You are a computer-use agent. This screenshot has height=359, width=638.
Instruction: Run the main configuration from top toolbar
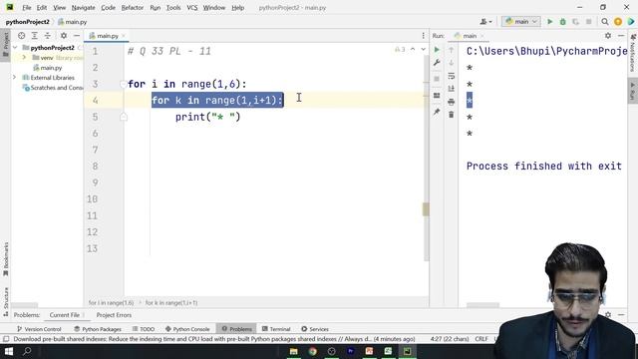pos(549,22)
